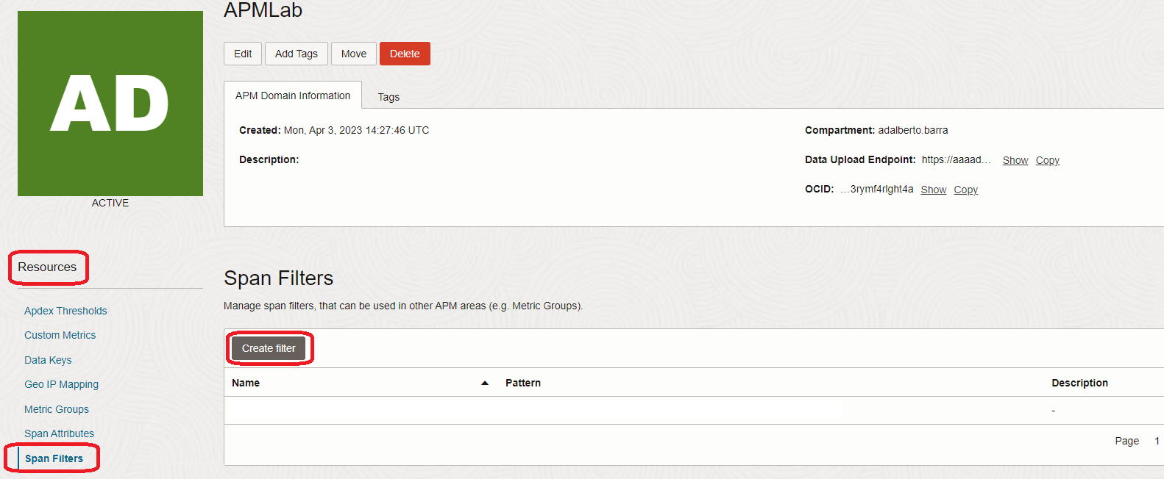
Task: Click the Add Tags button
Action: [x=297, y=54]
